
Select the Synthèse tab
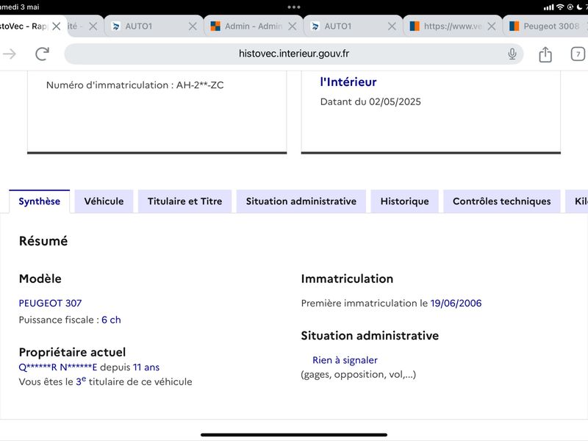(x=40, y=201)
